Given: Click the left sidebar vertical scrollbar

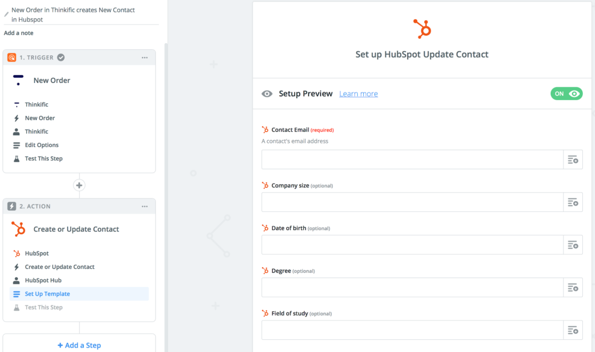Looking at the screenshot, I should 166,197.
